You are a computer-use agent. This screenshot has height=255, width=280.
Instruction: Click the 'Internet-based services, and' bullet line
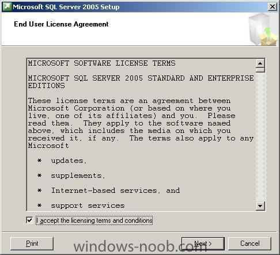(x=109, y=191)
